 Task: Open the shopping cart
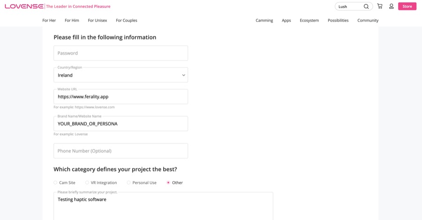(380, 6)
